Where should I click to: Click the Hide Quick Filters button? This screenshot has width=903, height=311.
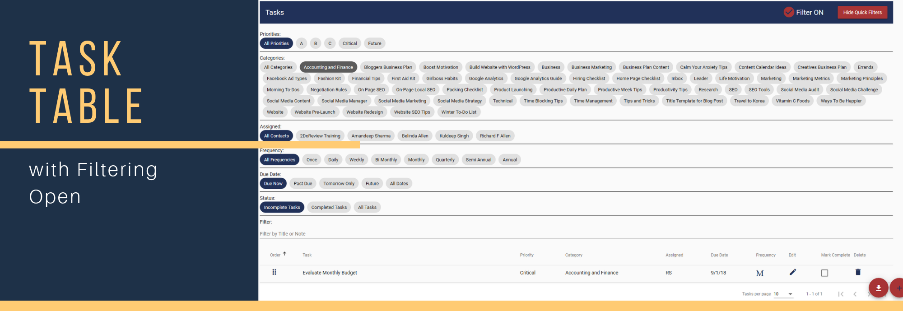pyautogui.click(x=862, y=12)
